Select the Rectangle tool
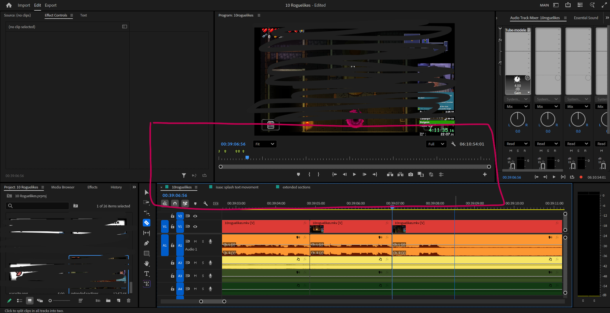Screen dimensions: 610x313 click(147, 253)
